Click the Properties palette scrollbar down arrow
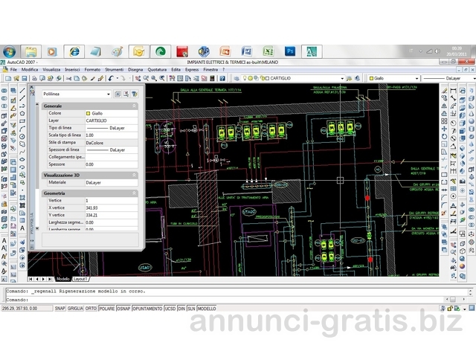The width and height of the screenshot is (476, 357). point(37,228)
